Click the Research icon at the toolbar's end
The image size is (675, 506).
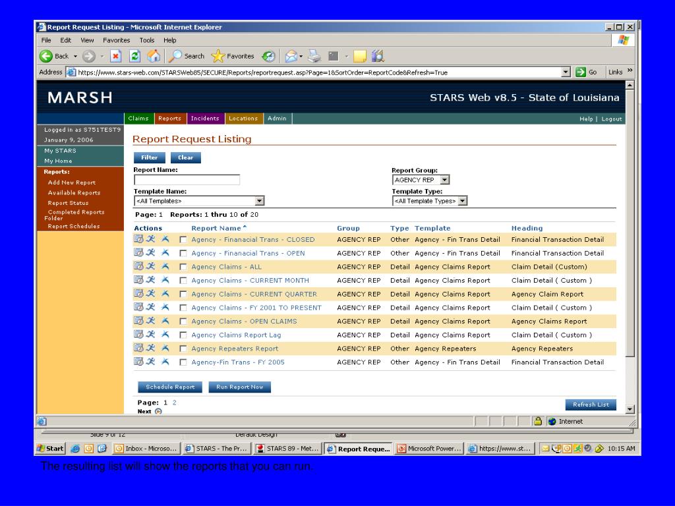pyautogui.click(x=378, y=56)
